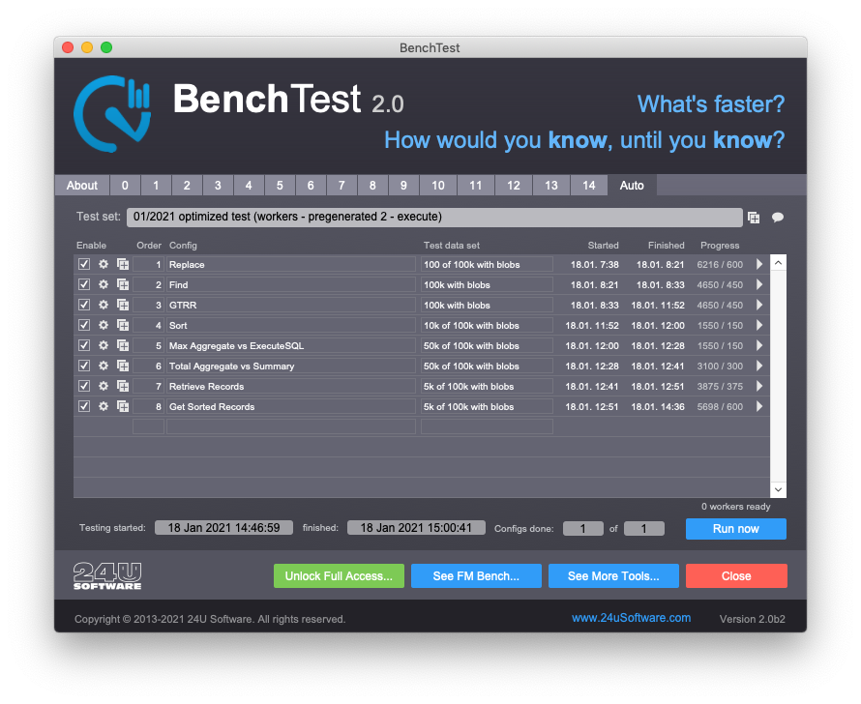Open settings gear for Sort config
The height and width of the screenshot is (704, 861).
click(x=104, y=325)
